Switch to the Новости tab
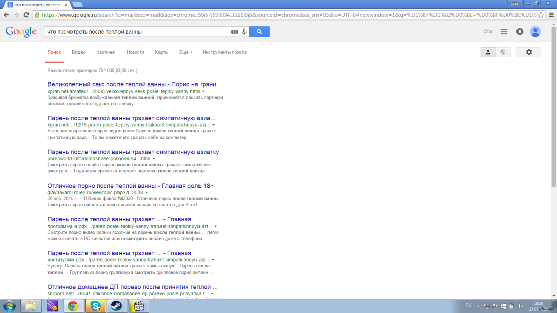 coord(135,52)
